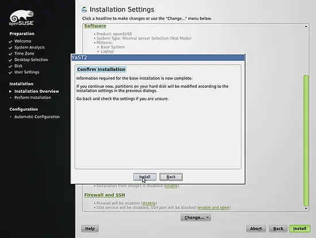The image size is (316, 238).
Task: Select the Welcome step in the sidebar
Action: point(23,41)
